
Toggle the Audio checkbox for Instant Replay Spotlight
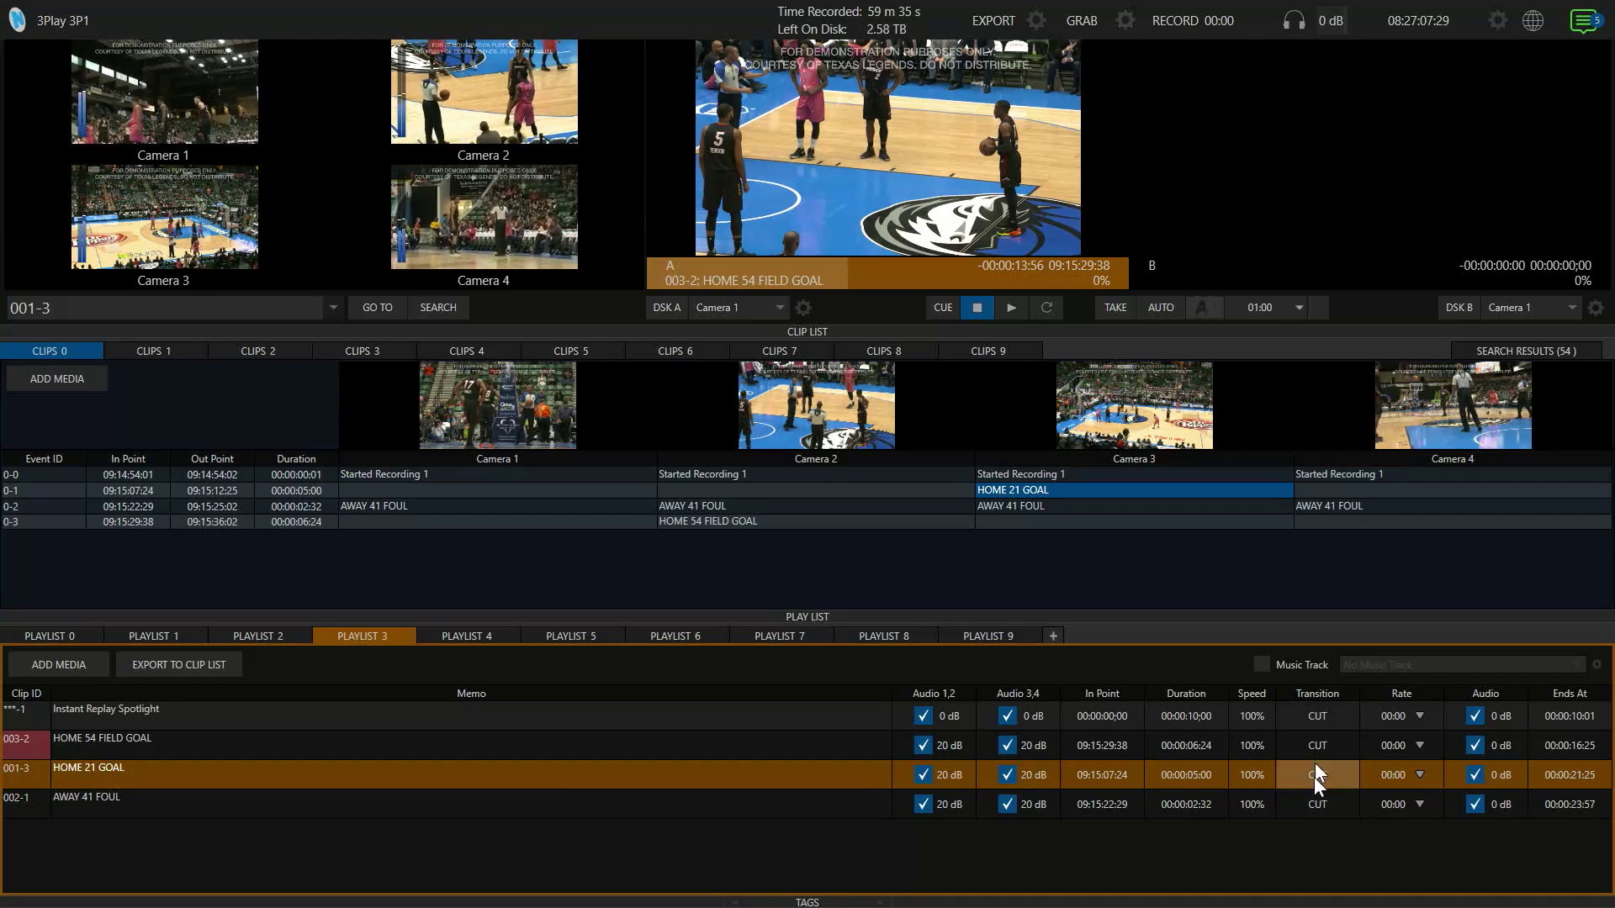pos(1475,716)
